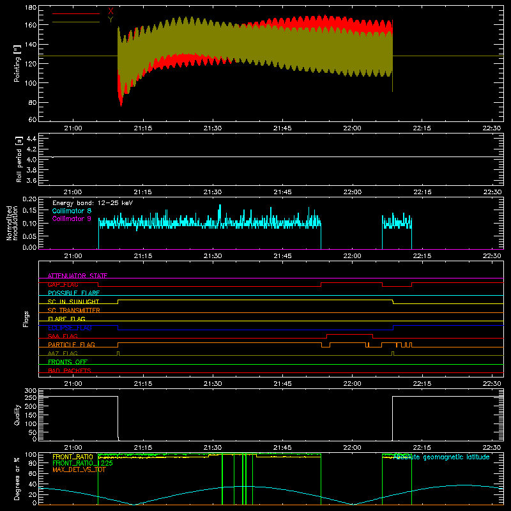
Task: Click the 4.2 tick on Roll period axis
Action: point(31,149)
